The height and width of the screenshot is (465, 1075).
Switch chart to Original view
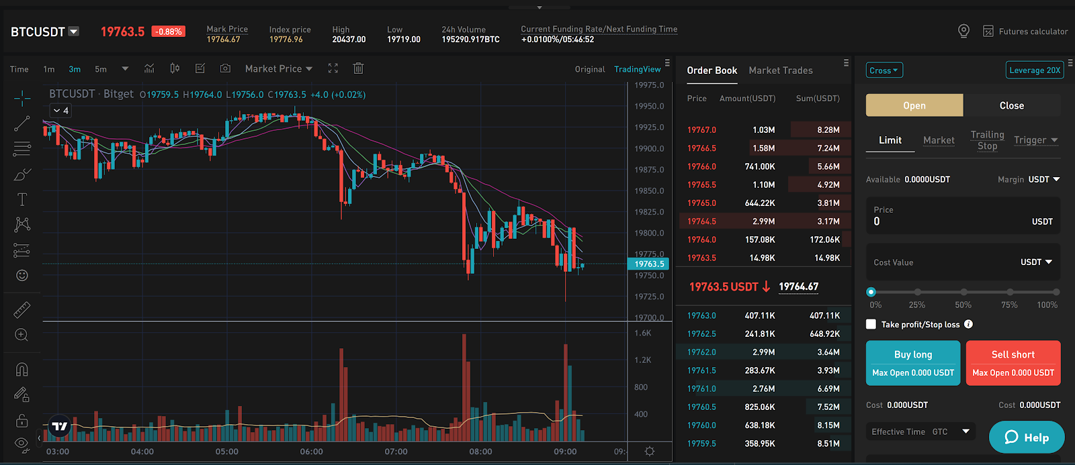[590, 69]
